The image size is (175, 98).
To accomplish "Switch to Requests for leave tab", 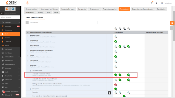I will [x=68, y=9].
